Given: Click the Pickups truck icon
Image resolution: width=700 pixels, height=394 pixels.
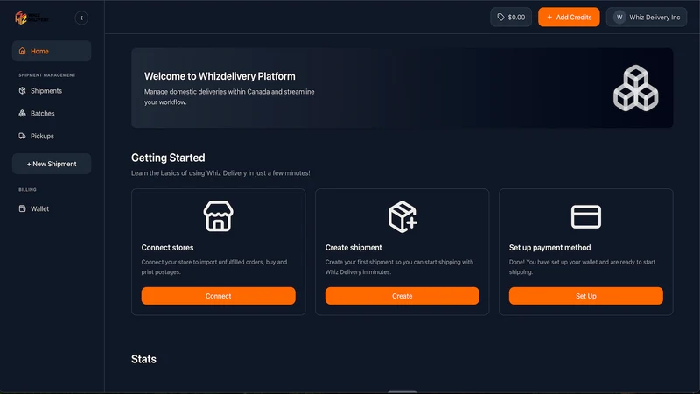Looking at the screenshot, I should point(23,136).
